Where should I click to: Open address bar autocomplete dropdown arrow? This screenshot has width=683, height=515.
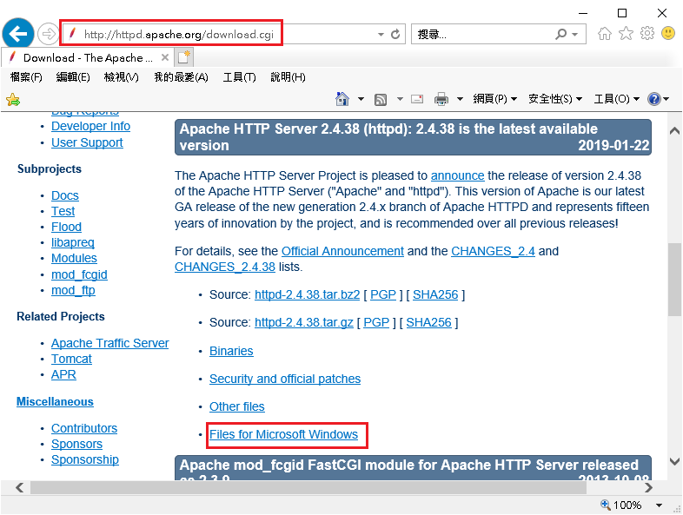[381, 35]
